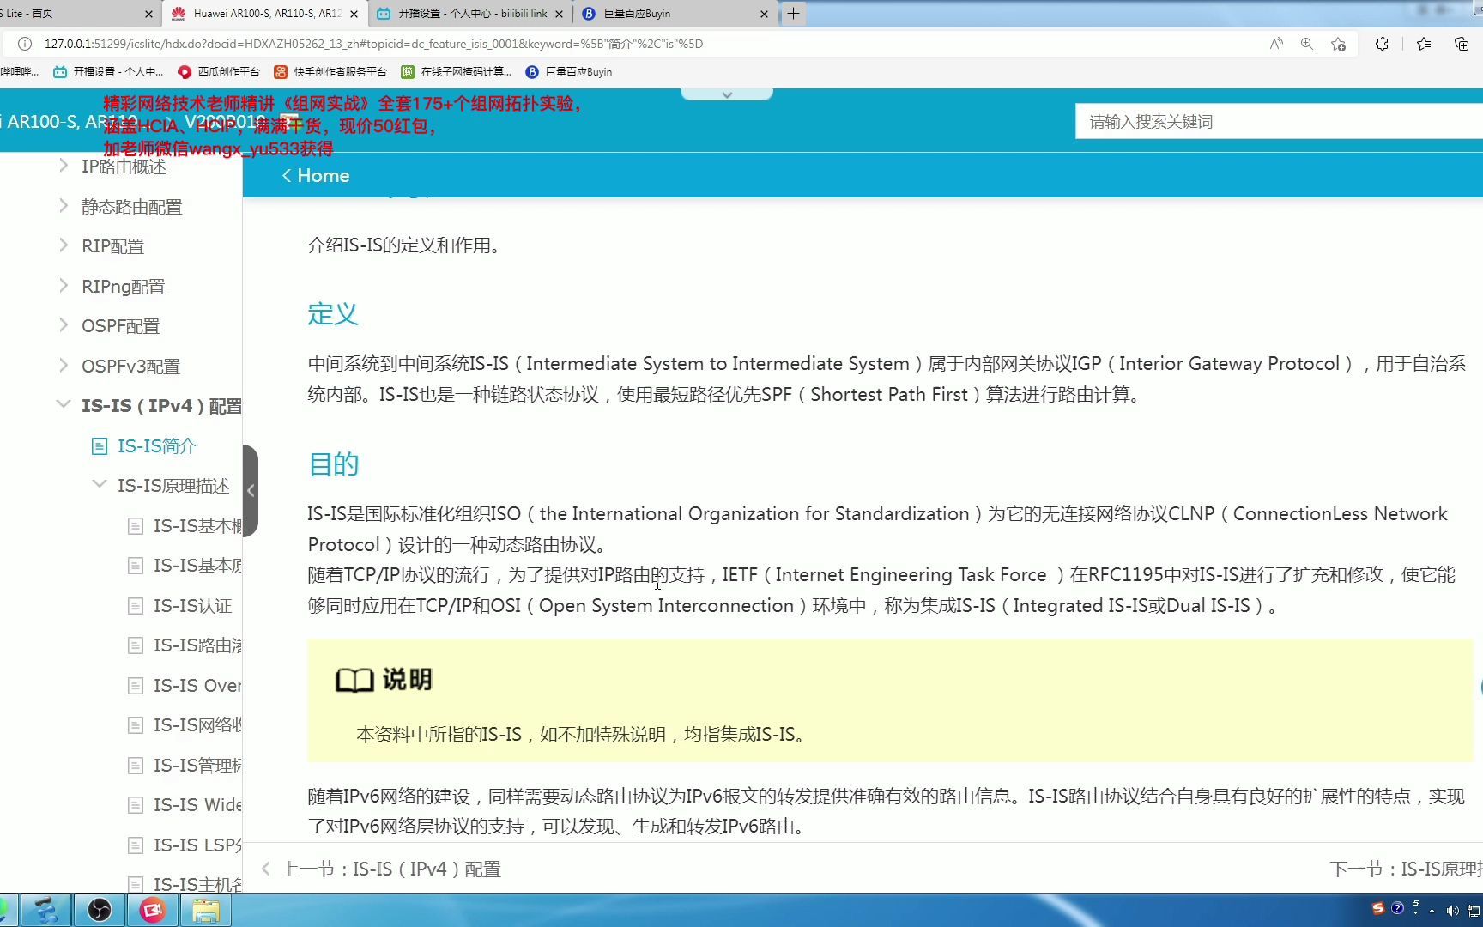Click the IS-IS简介 document icon
Viewport: 1483px width, 927px height.
point(100,446)
